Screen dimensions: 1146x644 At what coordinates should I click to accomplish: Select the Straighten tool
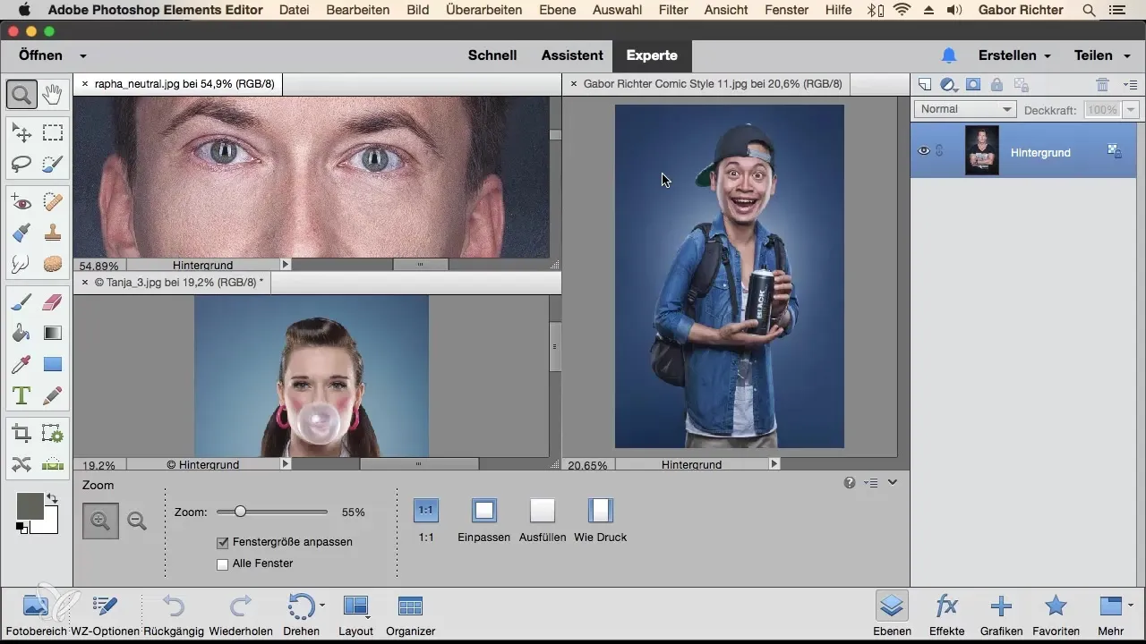[53, 464]
